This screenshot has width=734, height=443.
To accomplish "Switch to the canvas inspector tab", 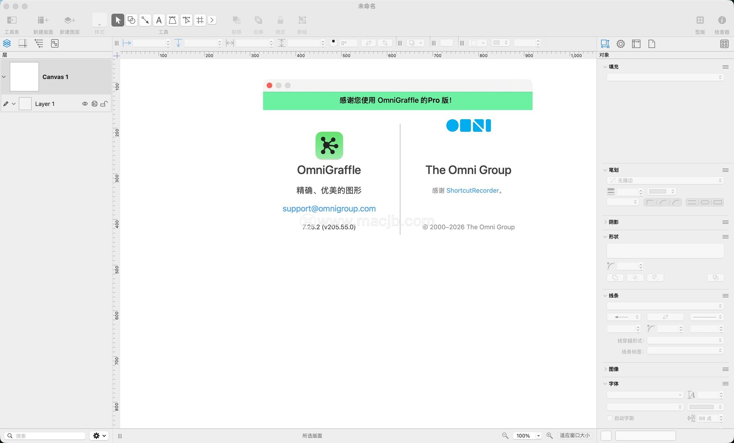I will click(x=636, y=44).
